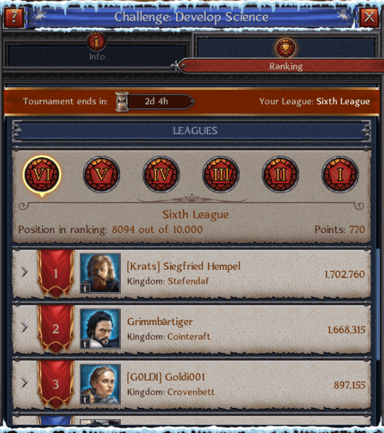Viewport: 384px width, 433px height.
Task: Click the hourglass tournament timer icon
Action: 122,102
